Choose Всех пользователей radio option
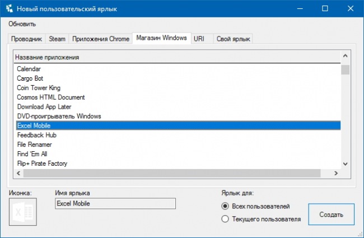 coord(256,206)
